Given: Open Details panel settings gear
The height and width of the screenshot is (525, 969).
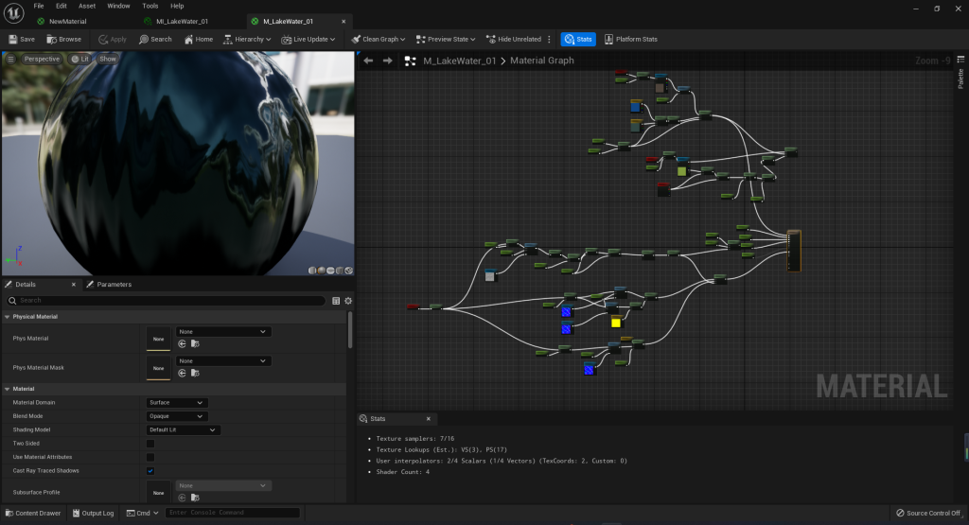Looking at the screenshot, I should (348, 301).
